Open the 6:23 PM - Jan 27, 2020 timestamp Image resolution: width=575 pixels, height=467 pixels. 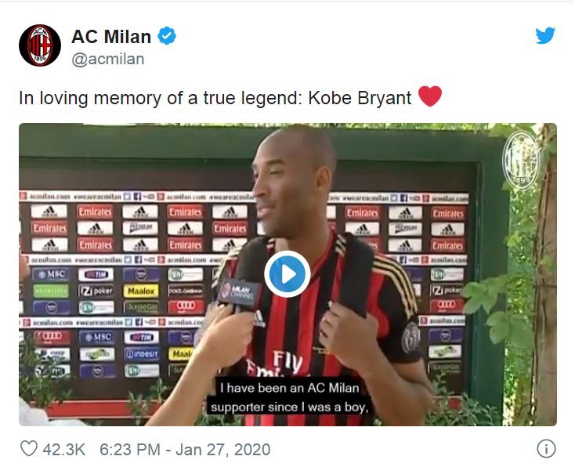click(185, 449)
